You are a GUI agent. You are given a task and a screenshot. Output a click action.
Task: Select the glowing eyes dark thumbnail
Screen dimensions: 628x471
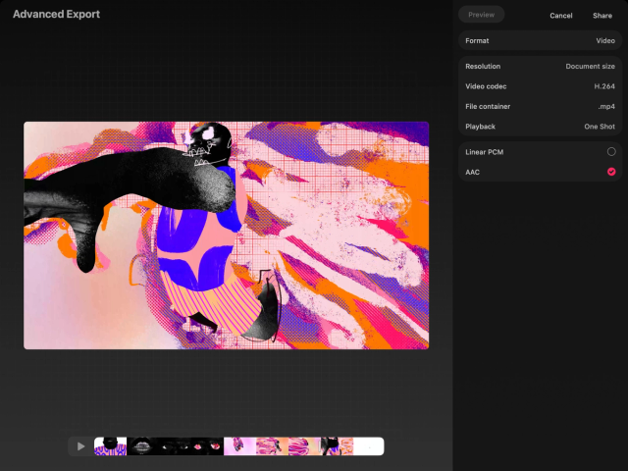175,446
